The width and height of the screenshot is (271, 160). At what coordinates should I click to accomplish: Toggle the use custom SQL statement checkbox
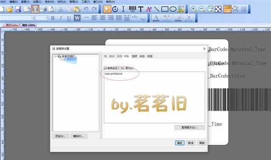tap(105, 68)
